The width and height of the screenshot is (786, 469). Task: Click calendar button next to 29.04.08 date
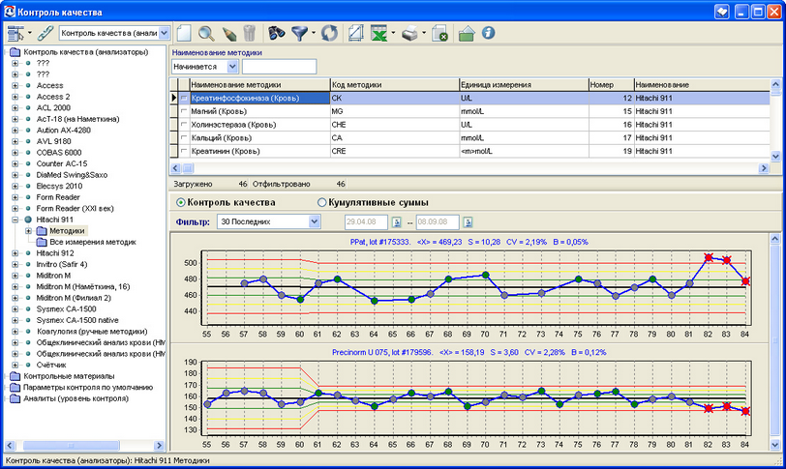[x=396, y=221]
